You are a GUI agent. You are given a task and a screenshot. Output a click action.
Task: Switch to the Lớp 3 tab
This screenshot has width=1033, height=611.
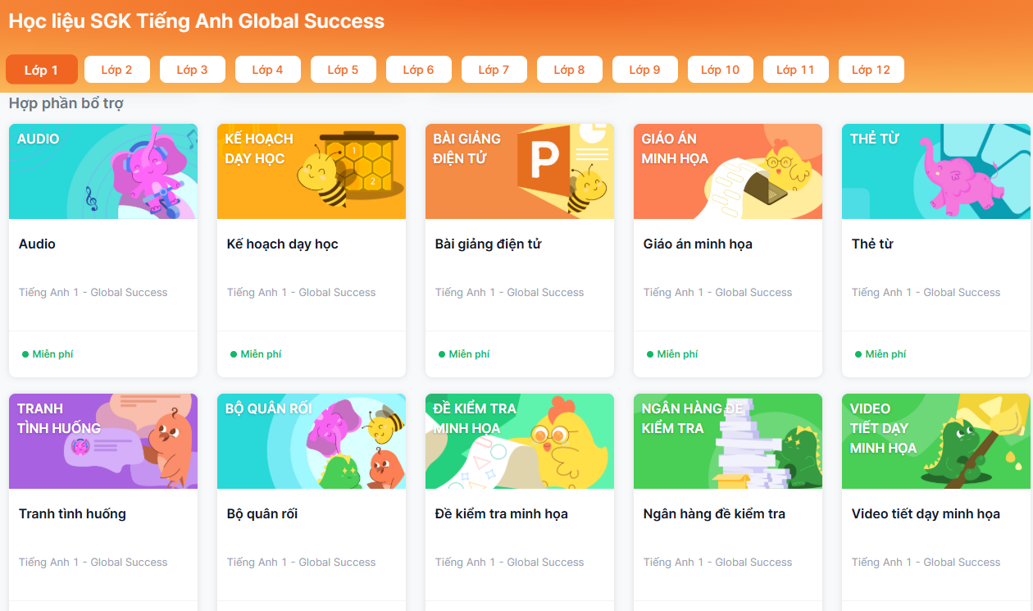pos(193,70)
